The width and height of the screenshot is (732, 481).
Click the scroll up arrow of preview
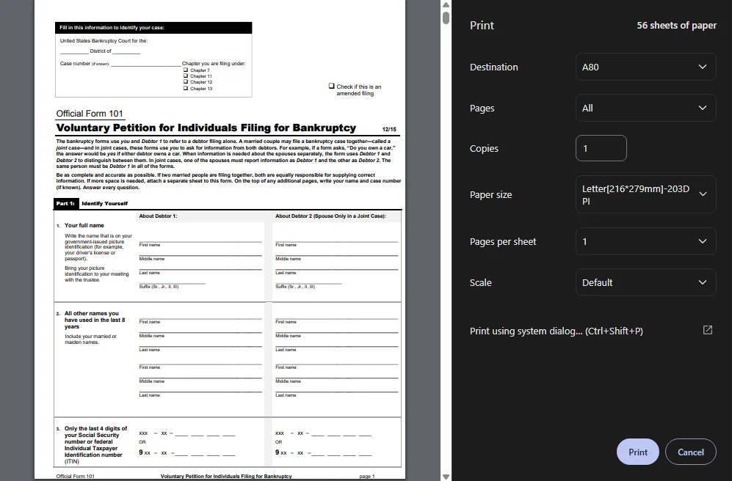click(446, 4)
